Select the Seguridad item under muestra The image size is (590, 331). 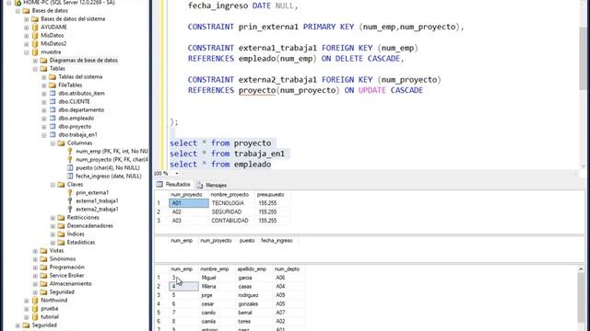click(62, 291)
